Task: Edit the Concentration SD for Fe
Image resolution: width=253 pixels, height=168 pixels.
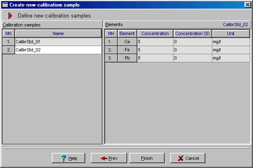Action: 193,50
